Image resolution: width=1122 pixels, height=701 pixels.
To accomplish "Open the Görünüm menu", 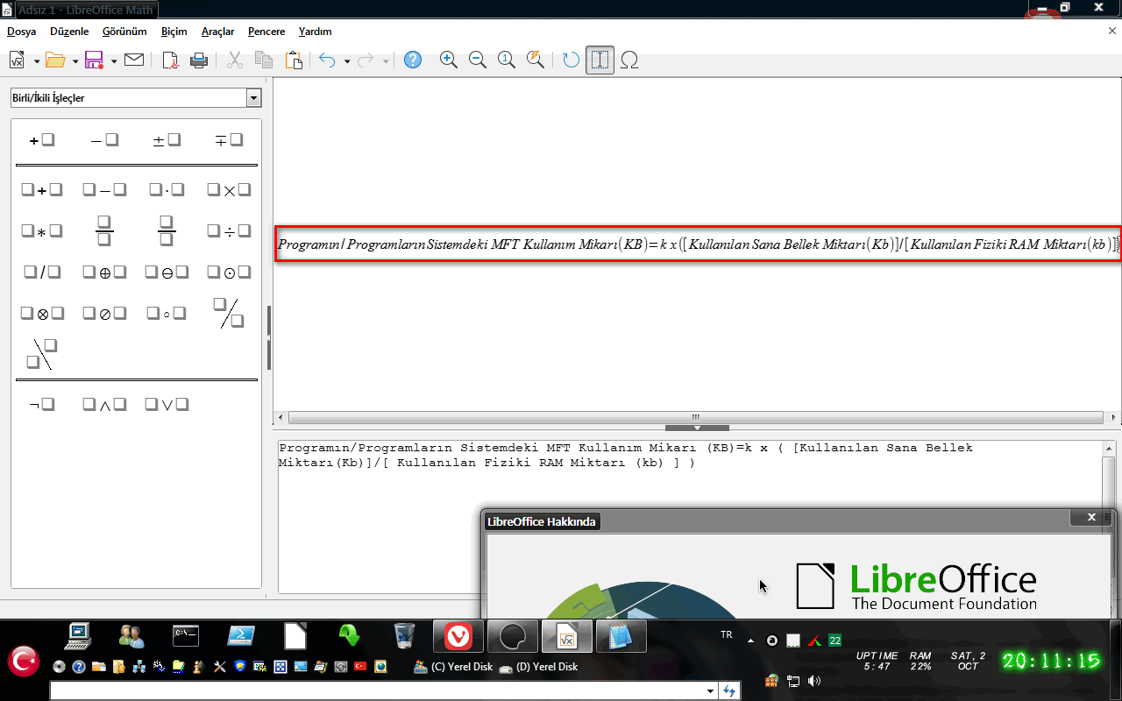I will pyautogui.click(x=124, y=31).
